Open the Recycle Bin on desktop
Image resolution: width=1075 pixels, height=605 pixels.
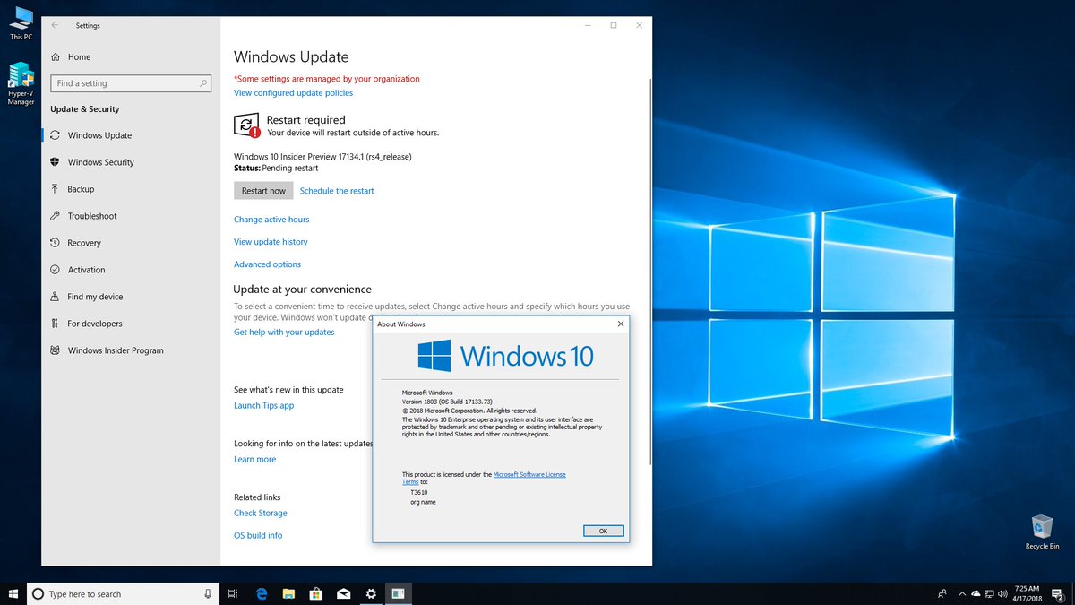pos(1042,532)
